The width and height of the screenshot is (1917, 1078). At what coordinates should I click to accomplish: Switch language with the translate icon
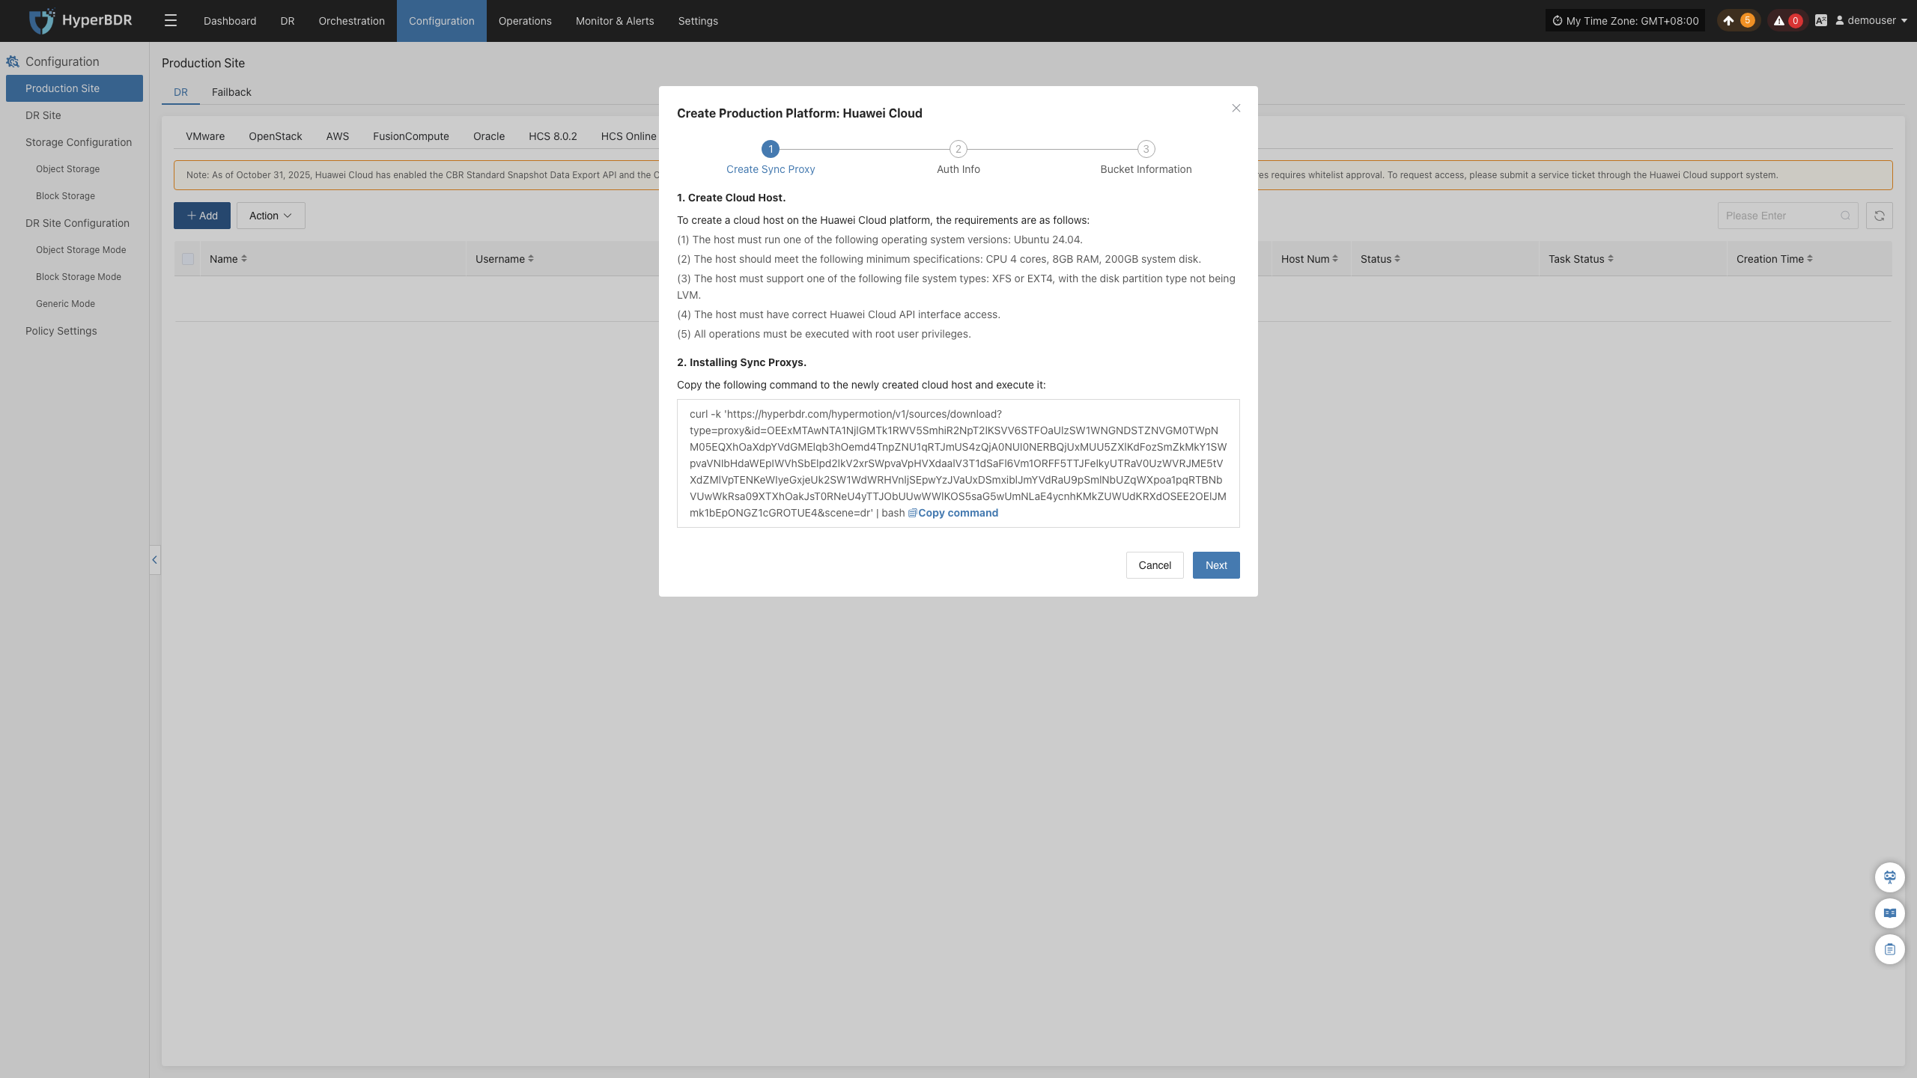(1820, 21)
